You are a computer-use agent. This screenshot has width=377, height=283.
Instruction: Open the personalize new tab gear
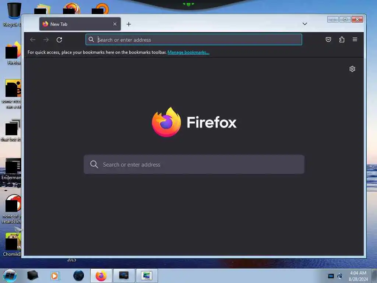pyautogui.click(x=352, y=69)
